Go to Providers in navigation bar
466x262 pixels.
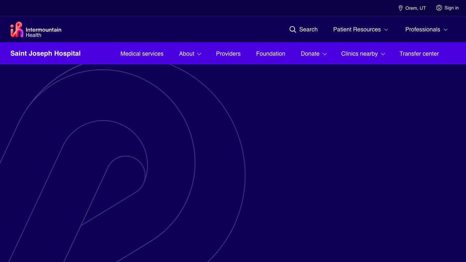coord(228,54)
